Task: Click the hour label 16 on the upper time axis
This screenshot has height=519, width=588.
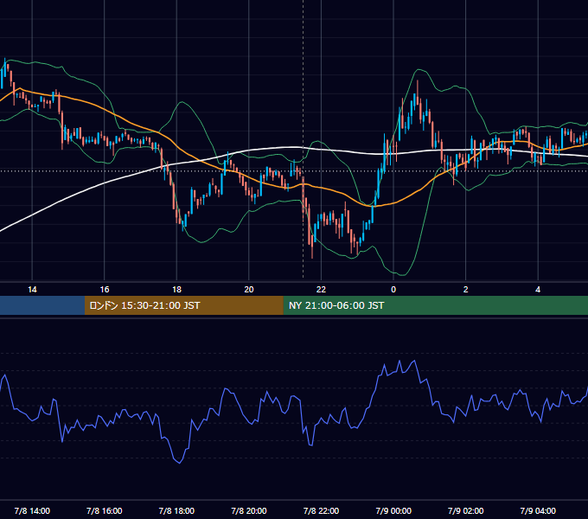Action: tap(105, 290)
